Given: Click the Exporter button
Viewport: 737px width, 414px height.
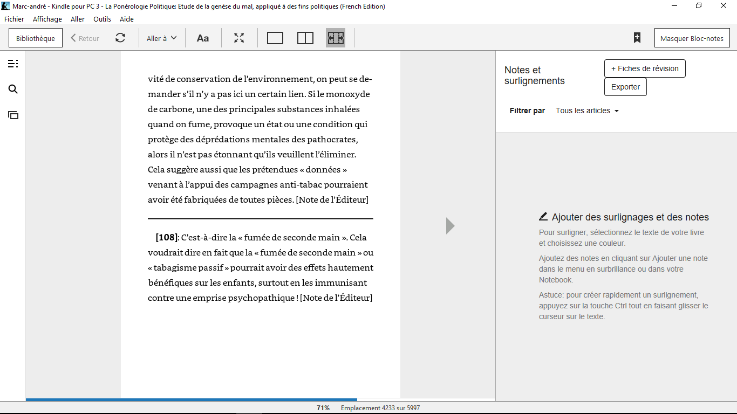Looking at the screenshot, I should click(x=625, y=87).
